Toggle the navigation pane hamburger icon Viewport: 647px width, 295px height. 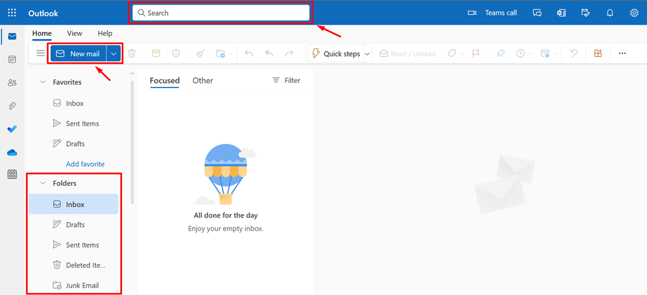(x=40, y=54)
